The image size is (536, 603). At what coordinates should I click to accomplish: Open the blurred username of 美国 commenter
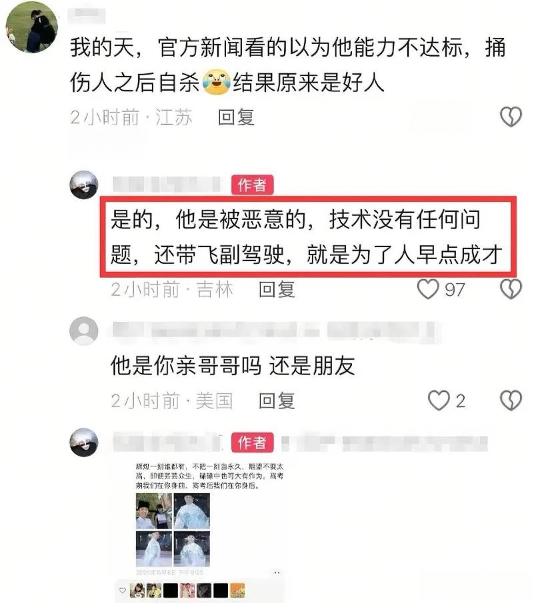pos(275,331)
